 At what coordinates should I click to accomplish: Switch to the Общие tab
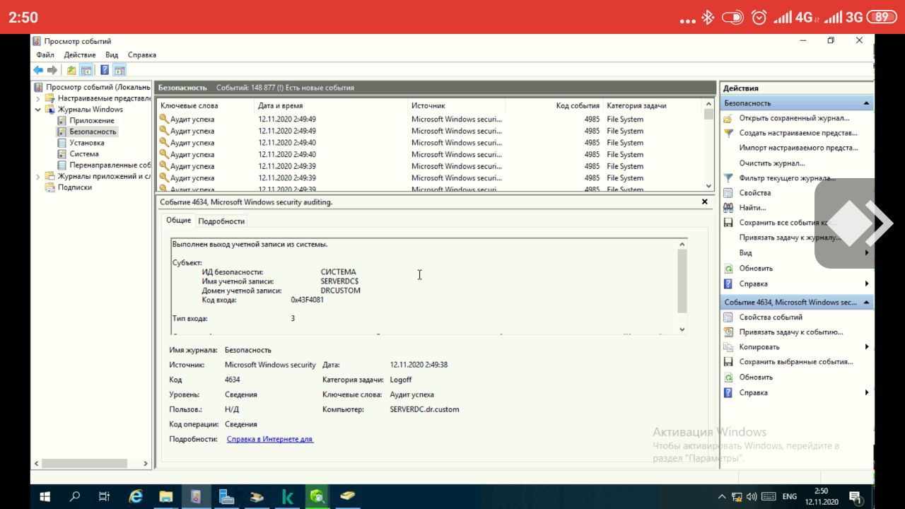click(x=178, y=221)
